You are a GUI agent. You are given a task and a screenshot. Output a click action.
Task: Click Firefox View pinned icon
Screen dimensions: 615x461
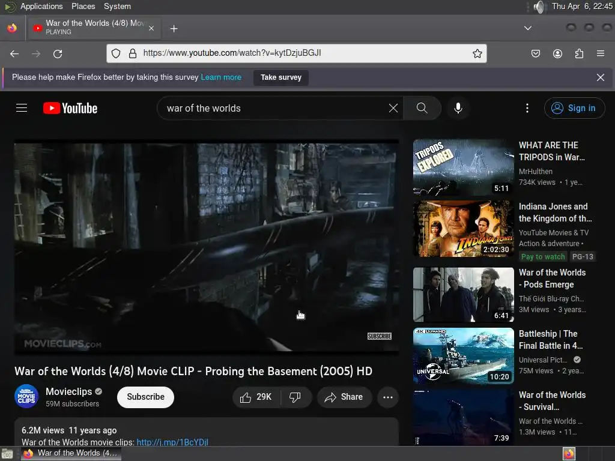pos(12,28)
